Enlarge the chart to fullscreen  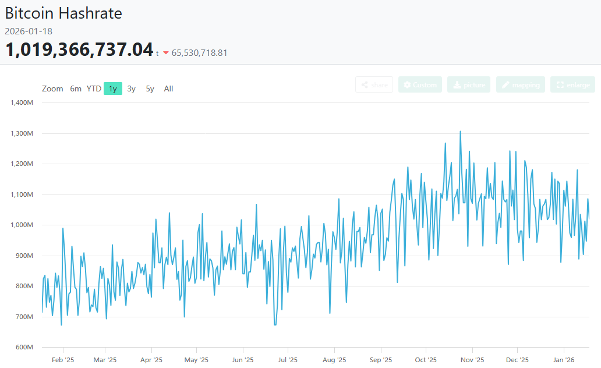click(573, 85)
